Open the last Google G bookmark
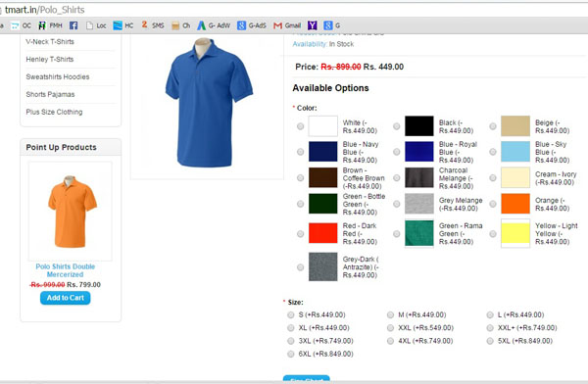The height and width of the screenshot is (384, 588). tap(332, 25)
